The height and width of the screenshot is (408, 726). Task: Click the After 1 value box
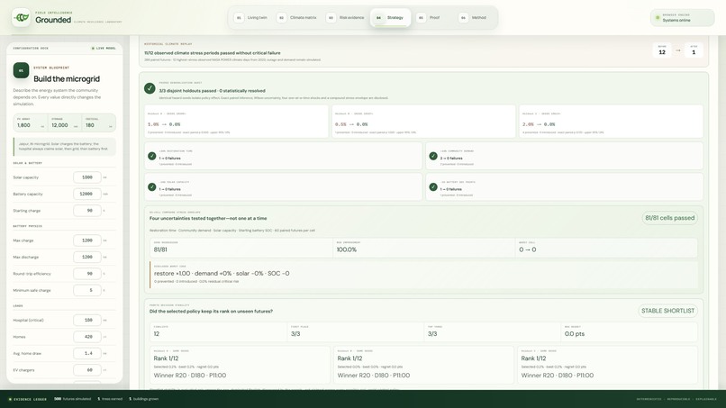pyautogui.click(x=694, y=50)
